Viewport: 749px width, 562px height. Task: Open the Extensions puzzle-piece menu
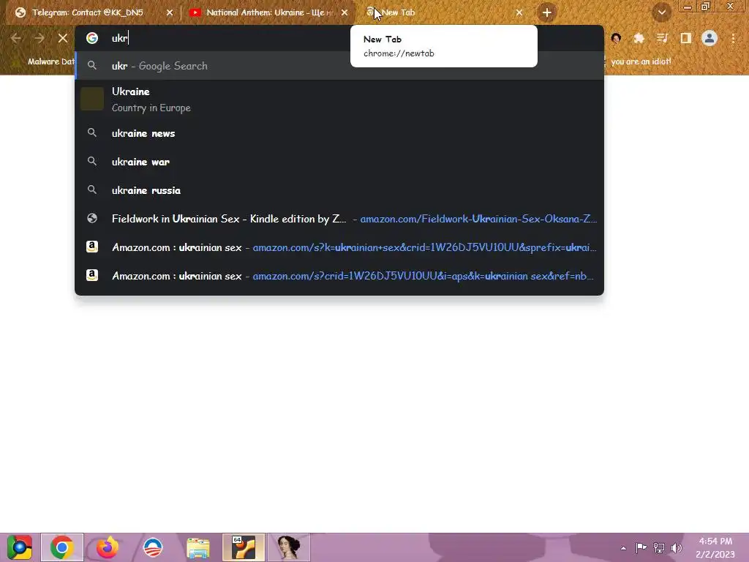point(639,38)
